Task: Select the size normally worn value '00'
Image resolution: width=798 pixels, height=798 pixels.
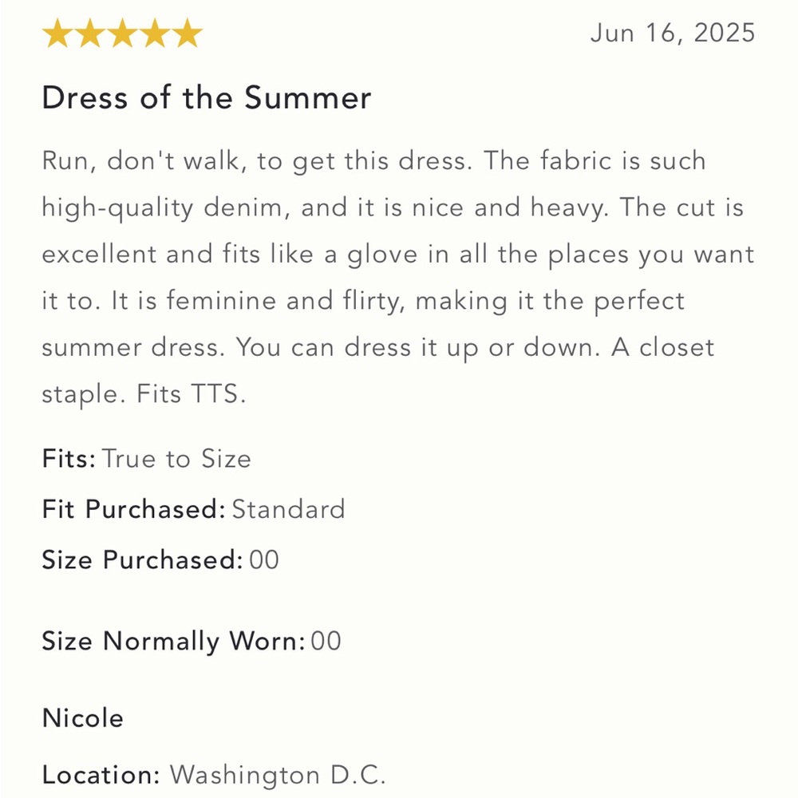Action: (x=326, y=641)
